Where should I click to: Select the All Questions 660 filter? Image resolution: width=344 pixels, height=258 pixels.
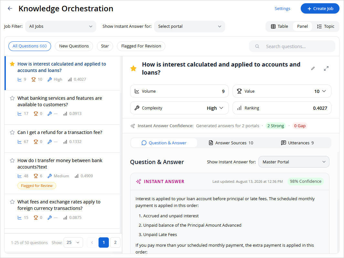coord(30,46)
